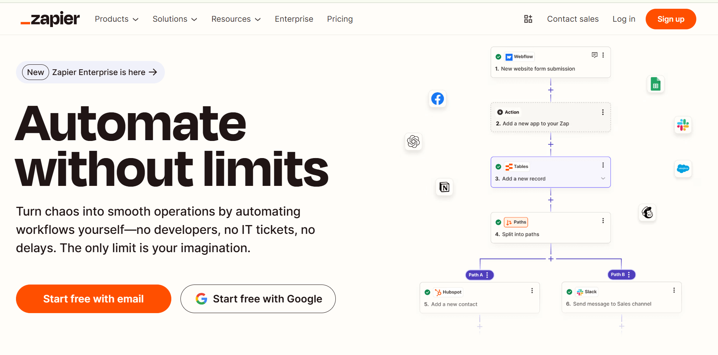
Task: Click the Notion app icon
Action: [x=444, y=187]
